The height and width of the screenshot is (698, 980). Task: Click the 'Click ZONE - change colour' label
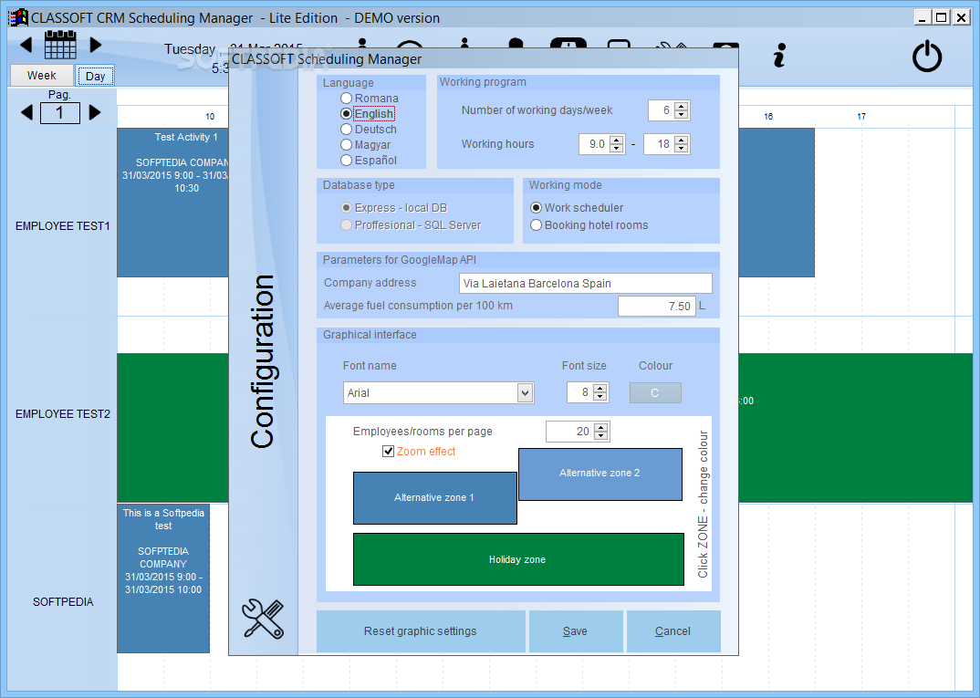click(704, 504)
